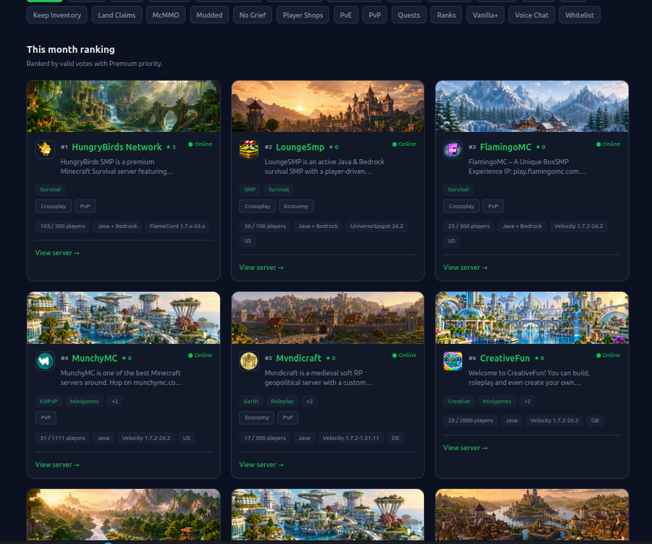
Task: Click the Roleplay tag on Mvndicraft card
Action: point(282,402)
